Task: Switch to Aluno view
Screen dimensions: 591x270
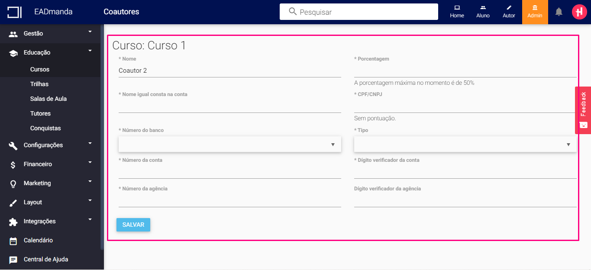Action: [483, 12]
